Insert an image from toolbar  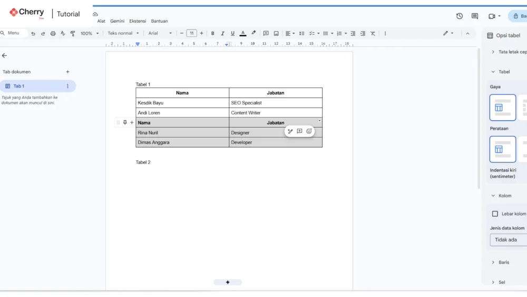276,33
